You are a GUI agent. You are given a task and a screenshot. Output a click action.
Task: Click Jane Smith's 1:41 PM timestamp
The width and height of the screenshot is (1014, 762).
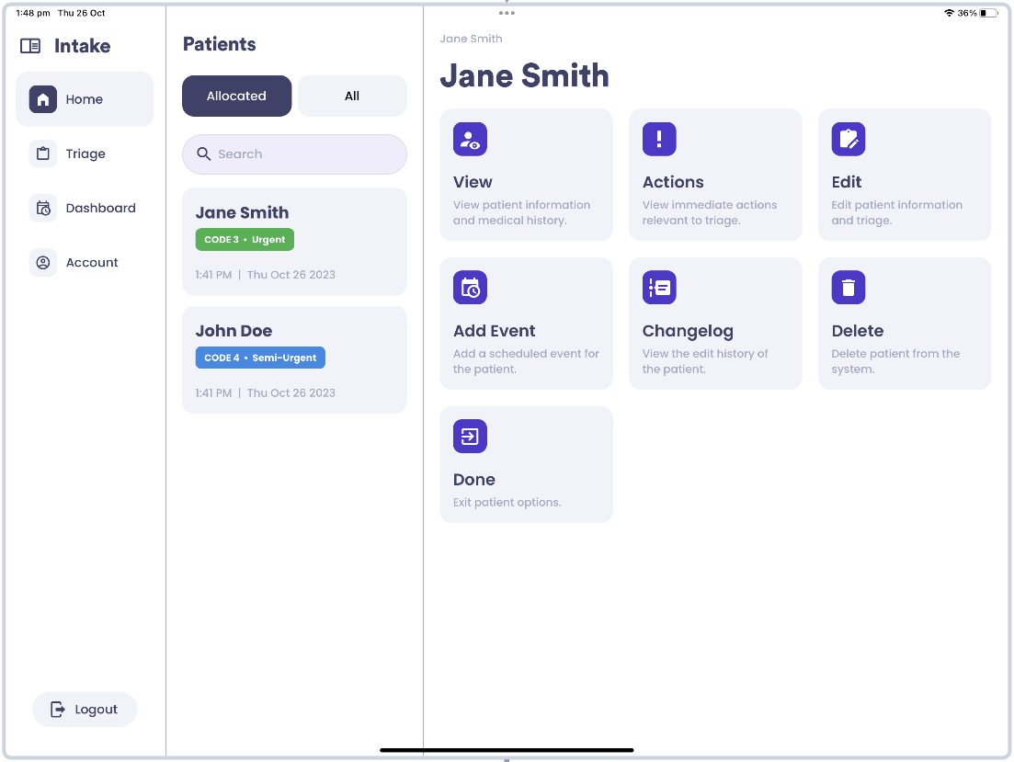[x=213, y=274]
